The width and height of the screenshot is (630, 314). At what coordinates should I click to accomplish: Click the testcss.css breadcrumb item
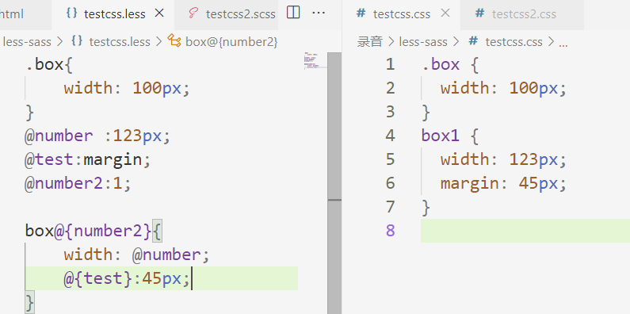514,42
